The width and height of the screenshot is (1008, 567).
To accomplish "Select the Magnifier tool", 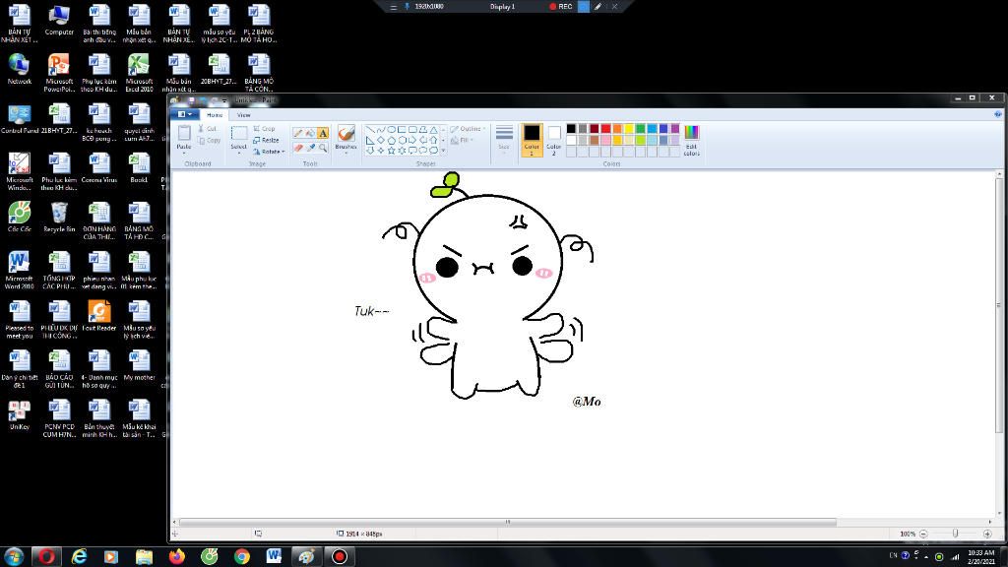I will (323, 148).
